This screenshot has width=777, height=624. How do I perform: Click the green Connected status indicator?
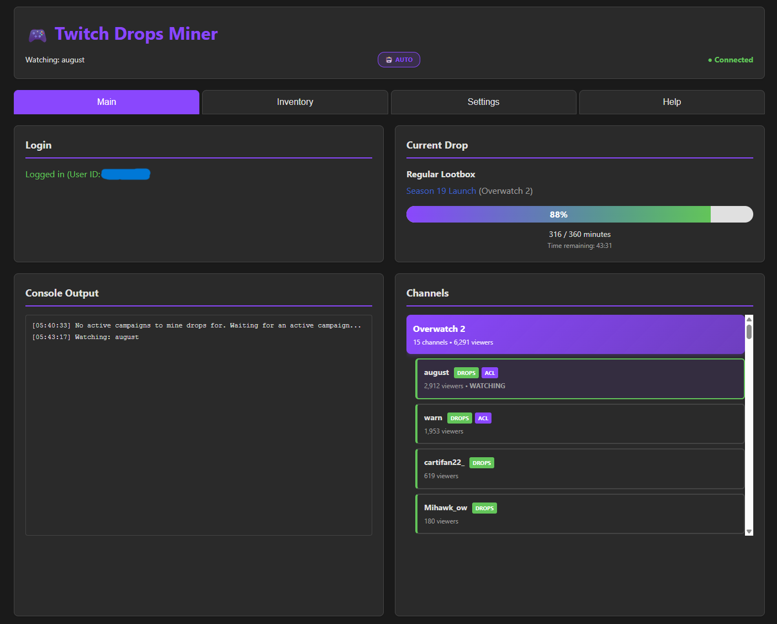[730, 60]
